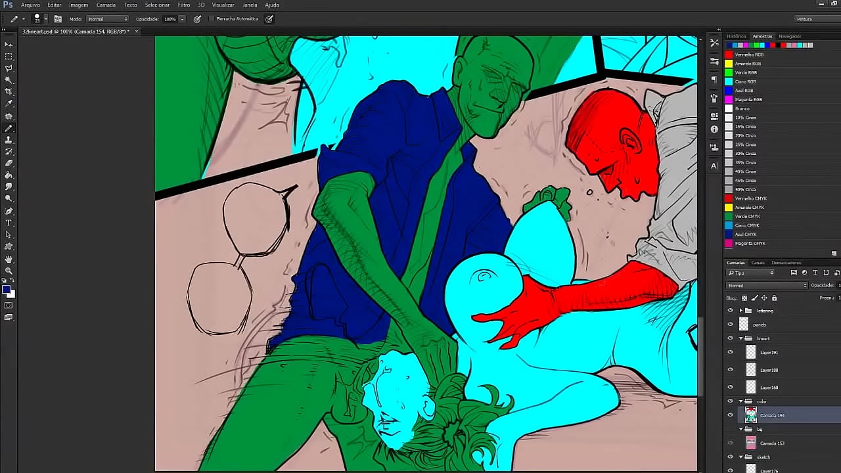Hide the lettering layer group
Viewport: 841px width, 473px height.
click(x=731, y=311)
